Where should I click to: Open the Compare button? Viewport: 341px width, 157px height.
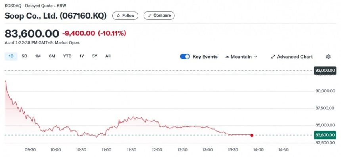(x=159, y=15)
